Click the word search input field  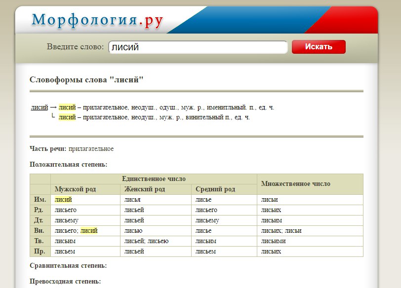198,47
